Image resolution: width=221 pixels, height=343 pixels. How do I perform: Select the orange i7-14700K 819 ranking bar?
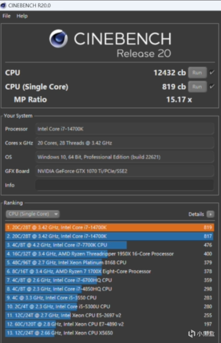(x=110, y=227)
